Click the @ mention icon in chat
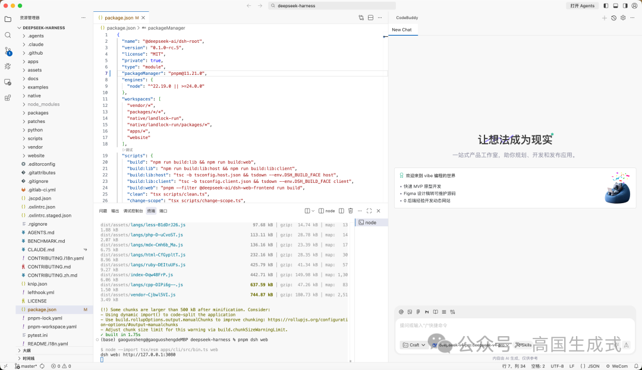The height and width of the screenshot is (370, 642). (x=401, y=312)
